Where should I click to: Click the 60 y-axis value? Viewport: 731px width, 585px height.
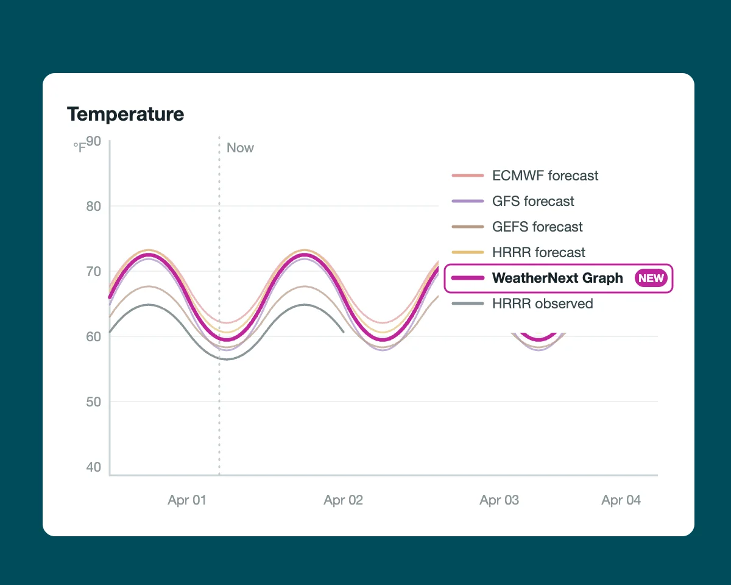pos(93,336)
